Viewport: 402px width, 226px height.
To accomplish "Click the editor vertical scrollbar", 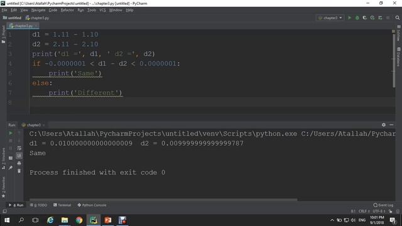I will (394, 60).
